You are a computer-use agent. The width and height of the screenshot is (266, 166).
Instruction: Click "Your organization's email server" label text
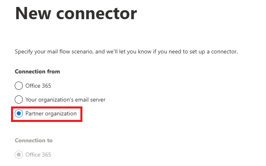point(65,100)
